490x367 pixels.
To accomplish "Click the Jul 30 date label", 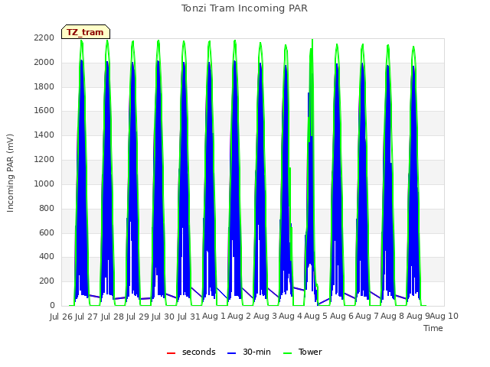I will click(x=163, y=317).
